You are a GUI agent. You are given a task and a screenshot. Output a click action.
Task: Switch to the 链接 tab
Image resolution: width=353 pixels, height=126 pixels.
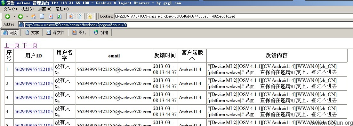pos(101,33)
